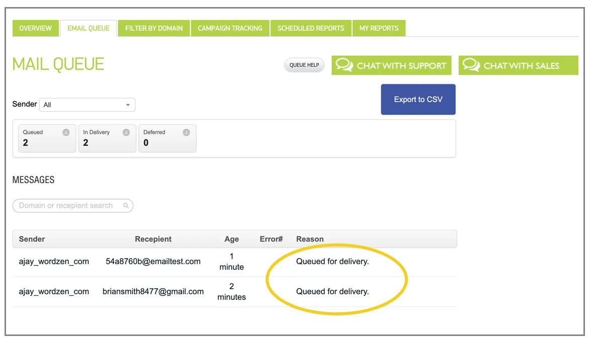
Task: Sort by the Reason column header
Action: [310, 239]
